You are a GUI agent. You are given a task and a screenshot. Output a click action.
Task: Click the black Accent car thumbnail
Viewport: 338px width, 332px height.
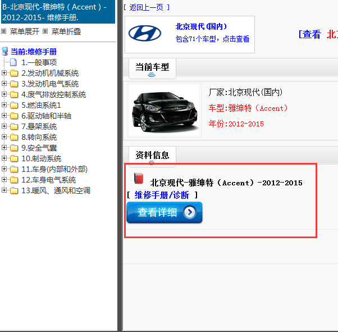click(165, 110)
